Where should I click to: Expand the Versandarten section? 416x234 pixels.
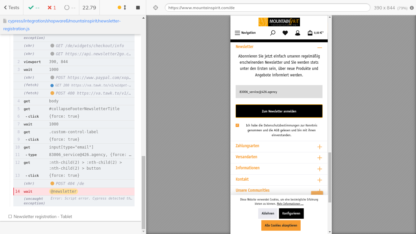[x=319, y=158]
